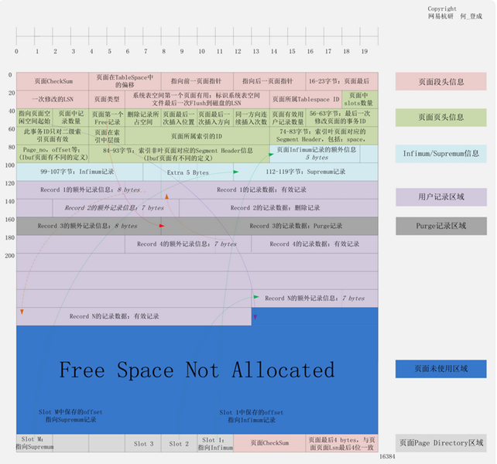Select the Slot 1中保存的offset 指向Infimum记录 note
Screen dimensions: 497x464
tap(252, 416)
